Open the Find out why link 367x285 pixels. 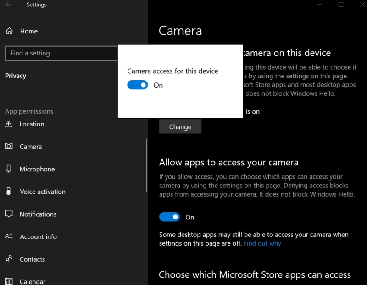262,243
